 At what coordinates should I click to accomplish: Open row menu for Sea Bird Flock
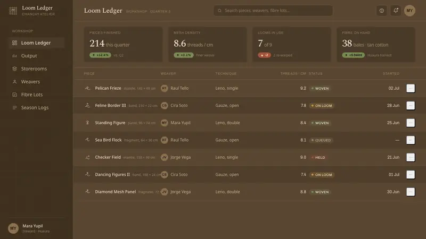(411, 140)
